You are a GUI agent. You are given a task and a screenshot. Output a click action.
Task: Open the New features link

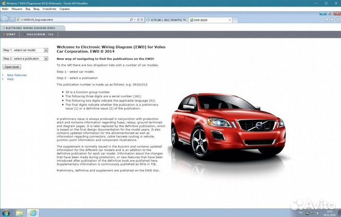click(17, 75)
